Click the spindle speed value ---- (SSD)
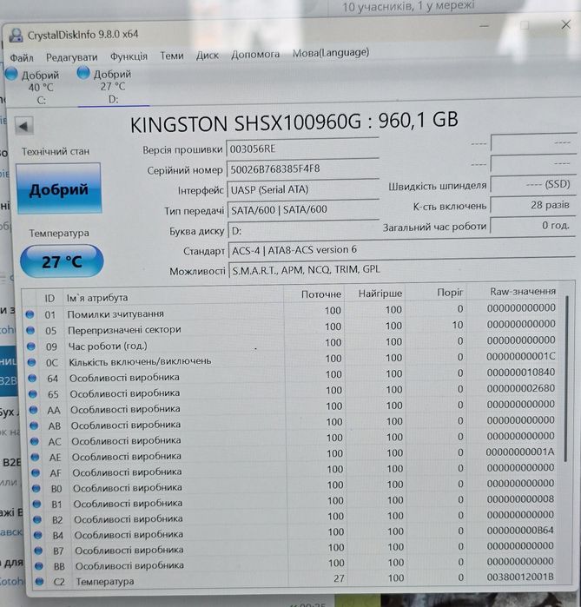This screenshot has height=607, width=581. point(532,184)
